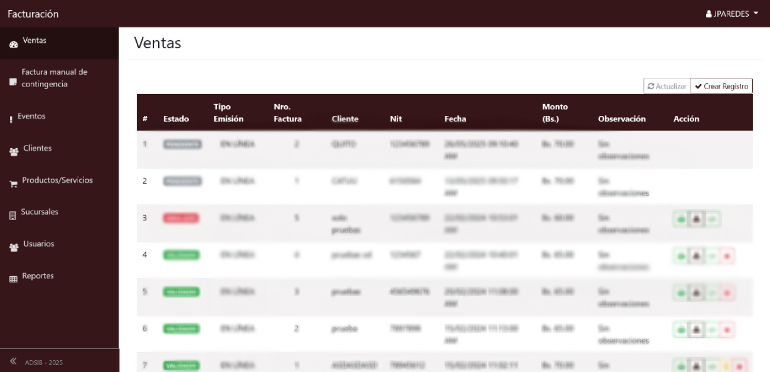
Task: Click the Facturación brand title link
Action: click(x=33, y=14)
